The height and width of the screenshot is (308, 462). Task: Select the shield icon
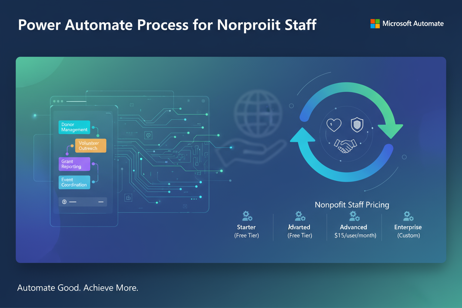[x=356, y=125]
